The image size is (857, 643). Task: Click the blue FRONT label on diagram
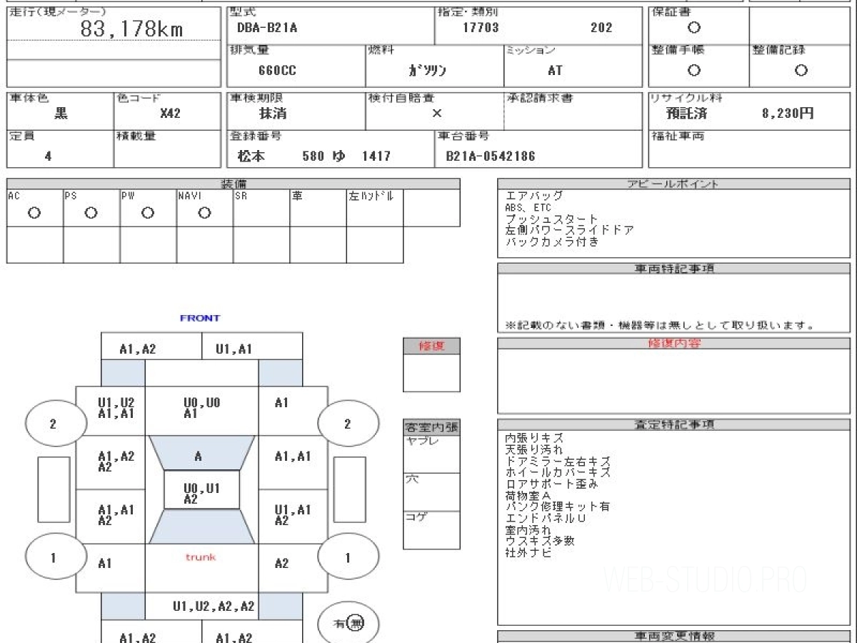click(200, 318)
